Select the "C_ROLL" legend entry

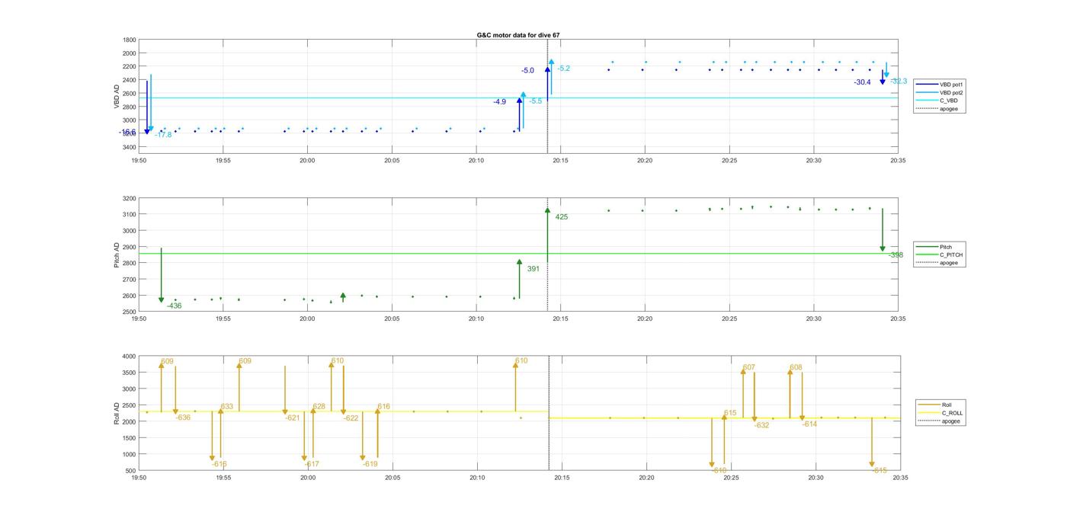pos(940,413)
